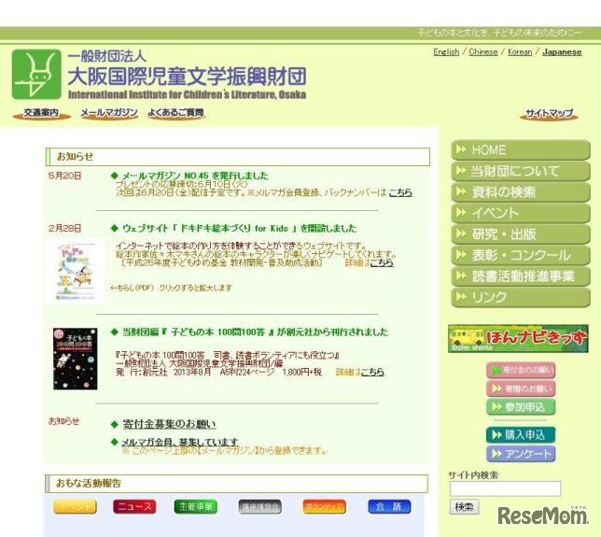Open 資料の検索 in the side menu

pos(521,192)
